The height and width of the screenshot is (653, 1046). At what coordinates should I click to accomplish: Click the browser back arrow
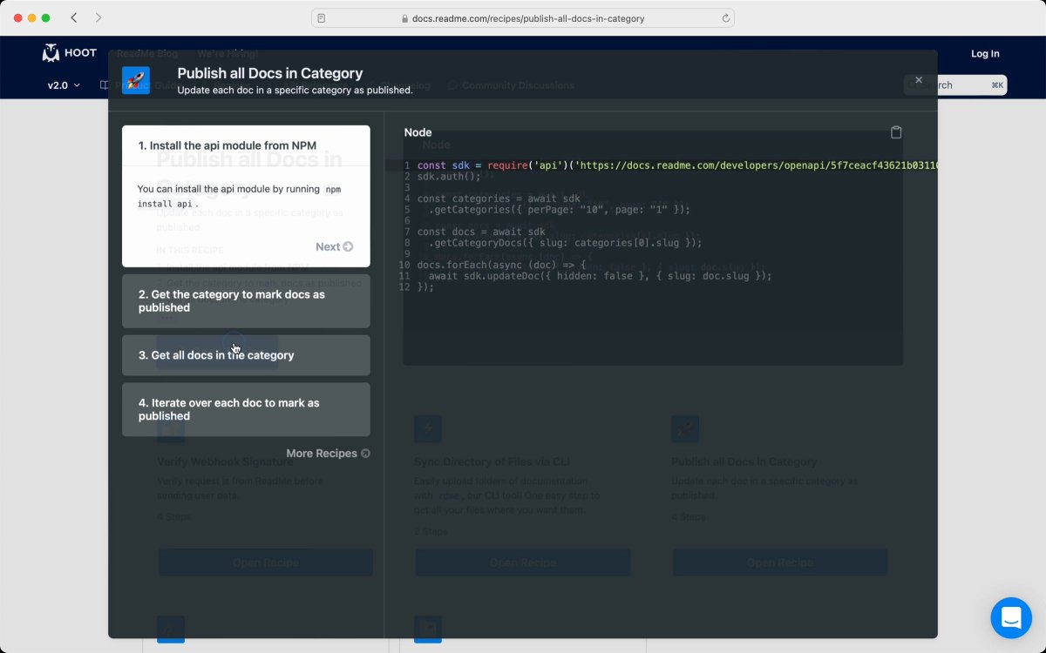click(x=73, y=17)
